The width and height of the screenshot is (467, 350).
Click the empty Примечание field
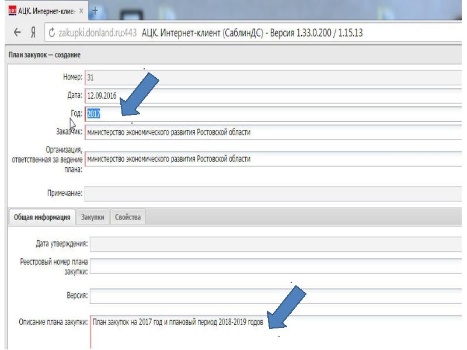pos(273,194)
